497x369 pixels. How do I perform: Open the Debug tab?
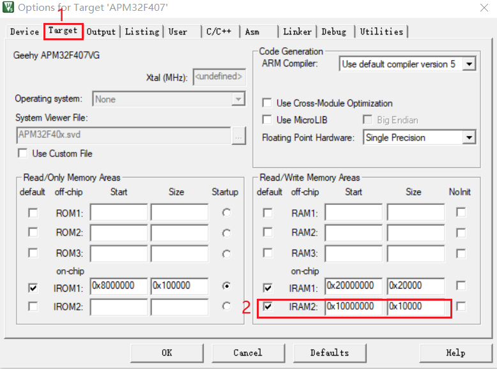[334, 31]
